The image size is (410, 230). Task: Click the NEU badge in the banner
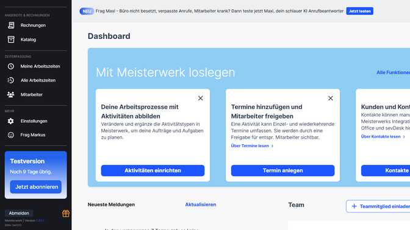tap(87, 11)
